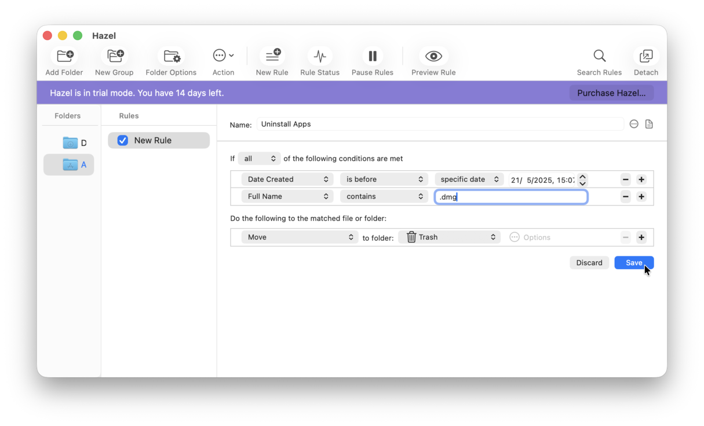The width and height of the screenshot is (704, 426).
Task: Click the notes document icon beside Name field
Action: click(x=649, y=124)
